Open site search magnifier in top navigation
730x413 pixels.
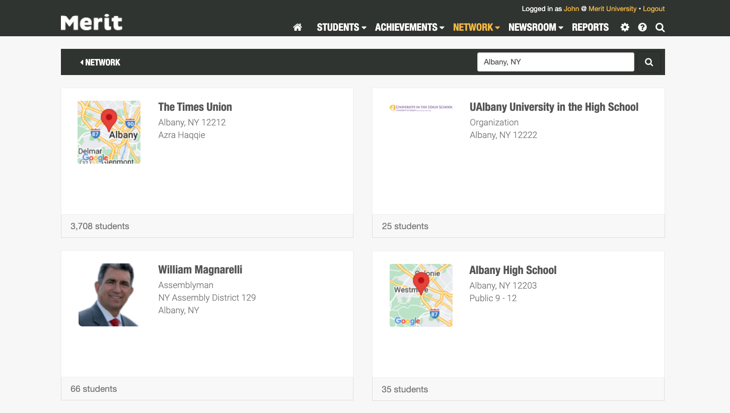(660, 27)
